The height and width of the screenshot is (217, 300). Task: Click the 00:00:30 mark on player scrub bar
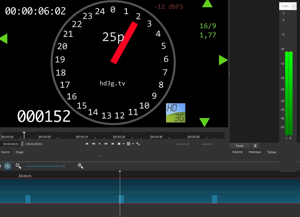[x=119, y=137]
